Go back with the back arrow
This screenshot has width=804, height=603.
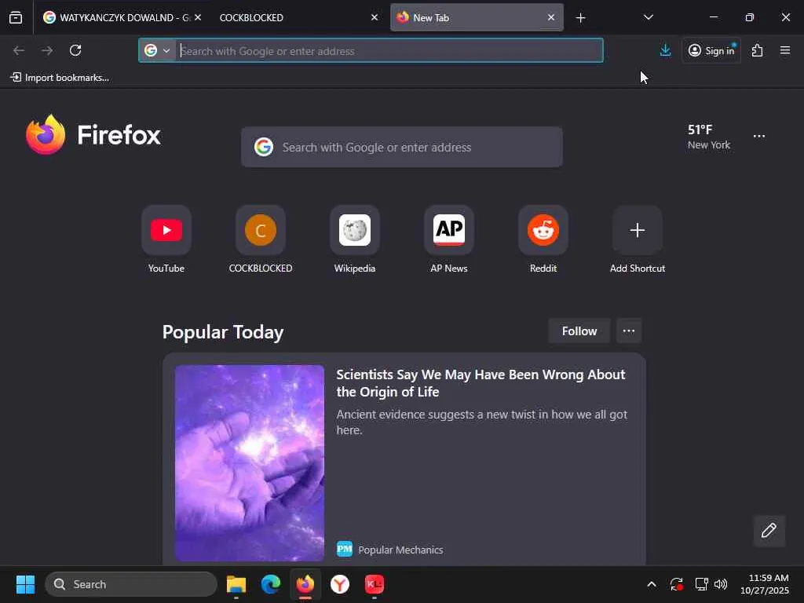click(19, 50)
